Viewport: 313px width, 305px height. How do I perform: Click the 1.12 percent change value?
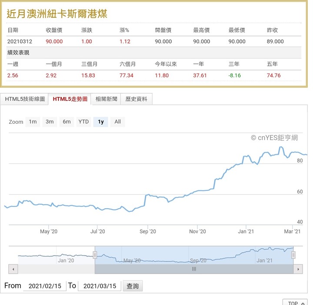click(x=125, y=42)
